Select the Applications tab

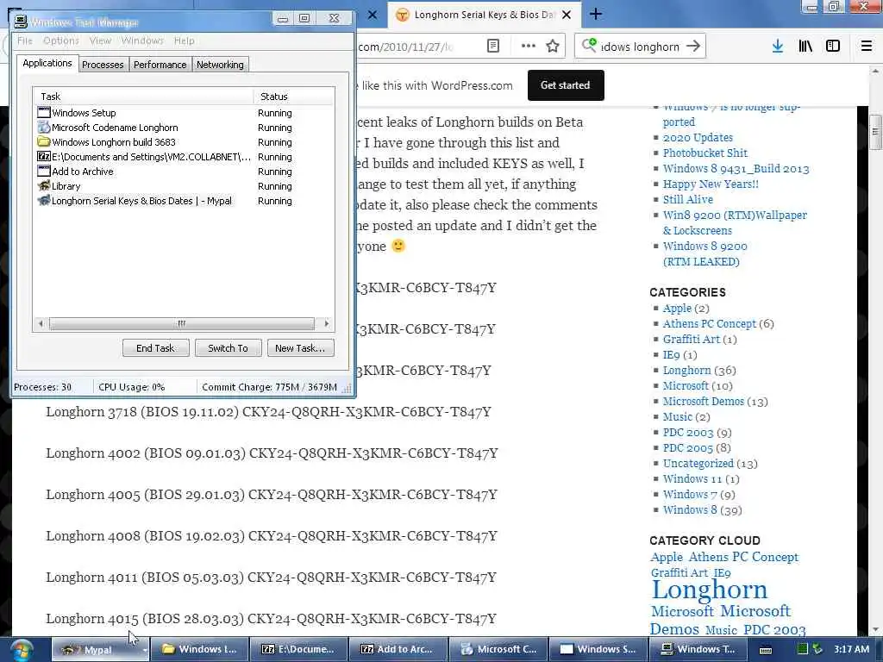(x=47, y=63)
